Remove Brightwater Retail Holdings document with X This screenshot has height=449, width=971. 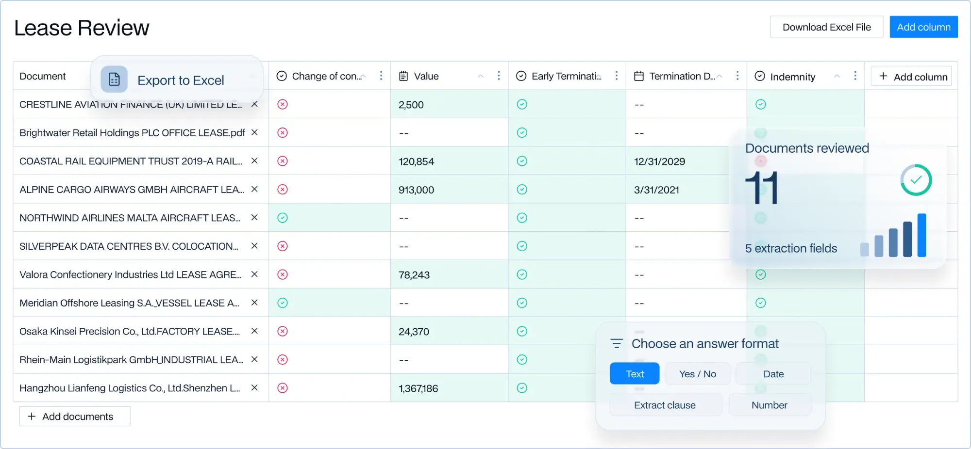click(254, 132)
